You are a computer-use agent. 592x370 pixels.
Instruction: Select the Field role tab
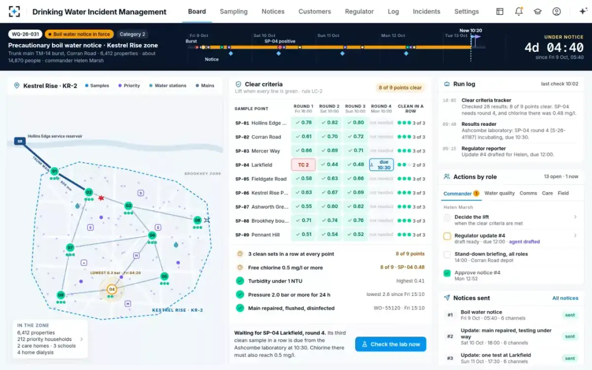tap(563, 193)
